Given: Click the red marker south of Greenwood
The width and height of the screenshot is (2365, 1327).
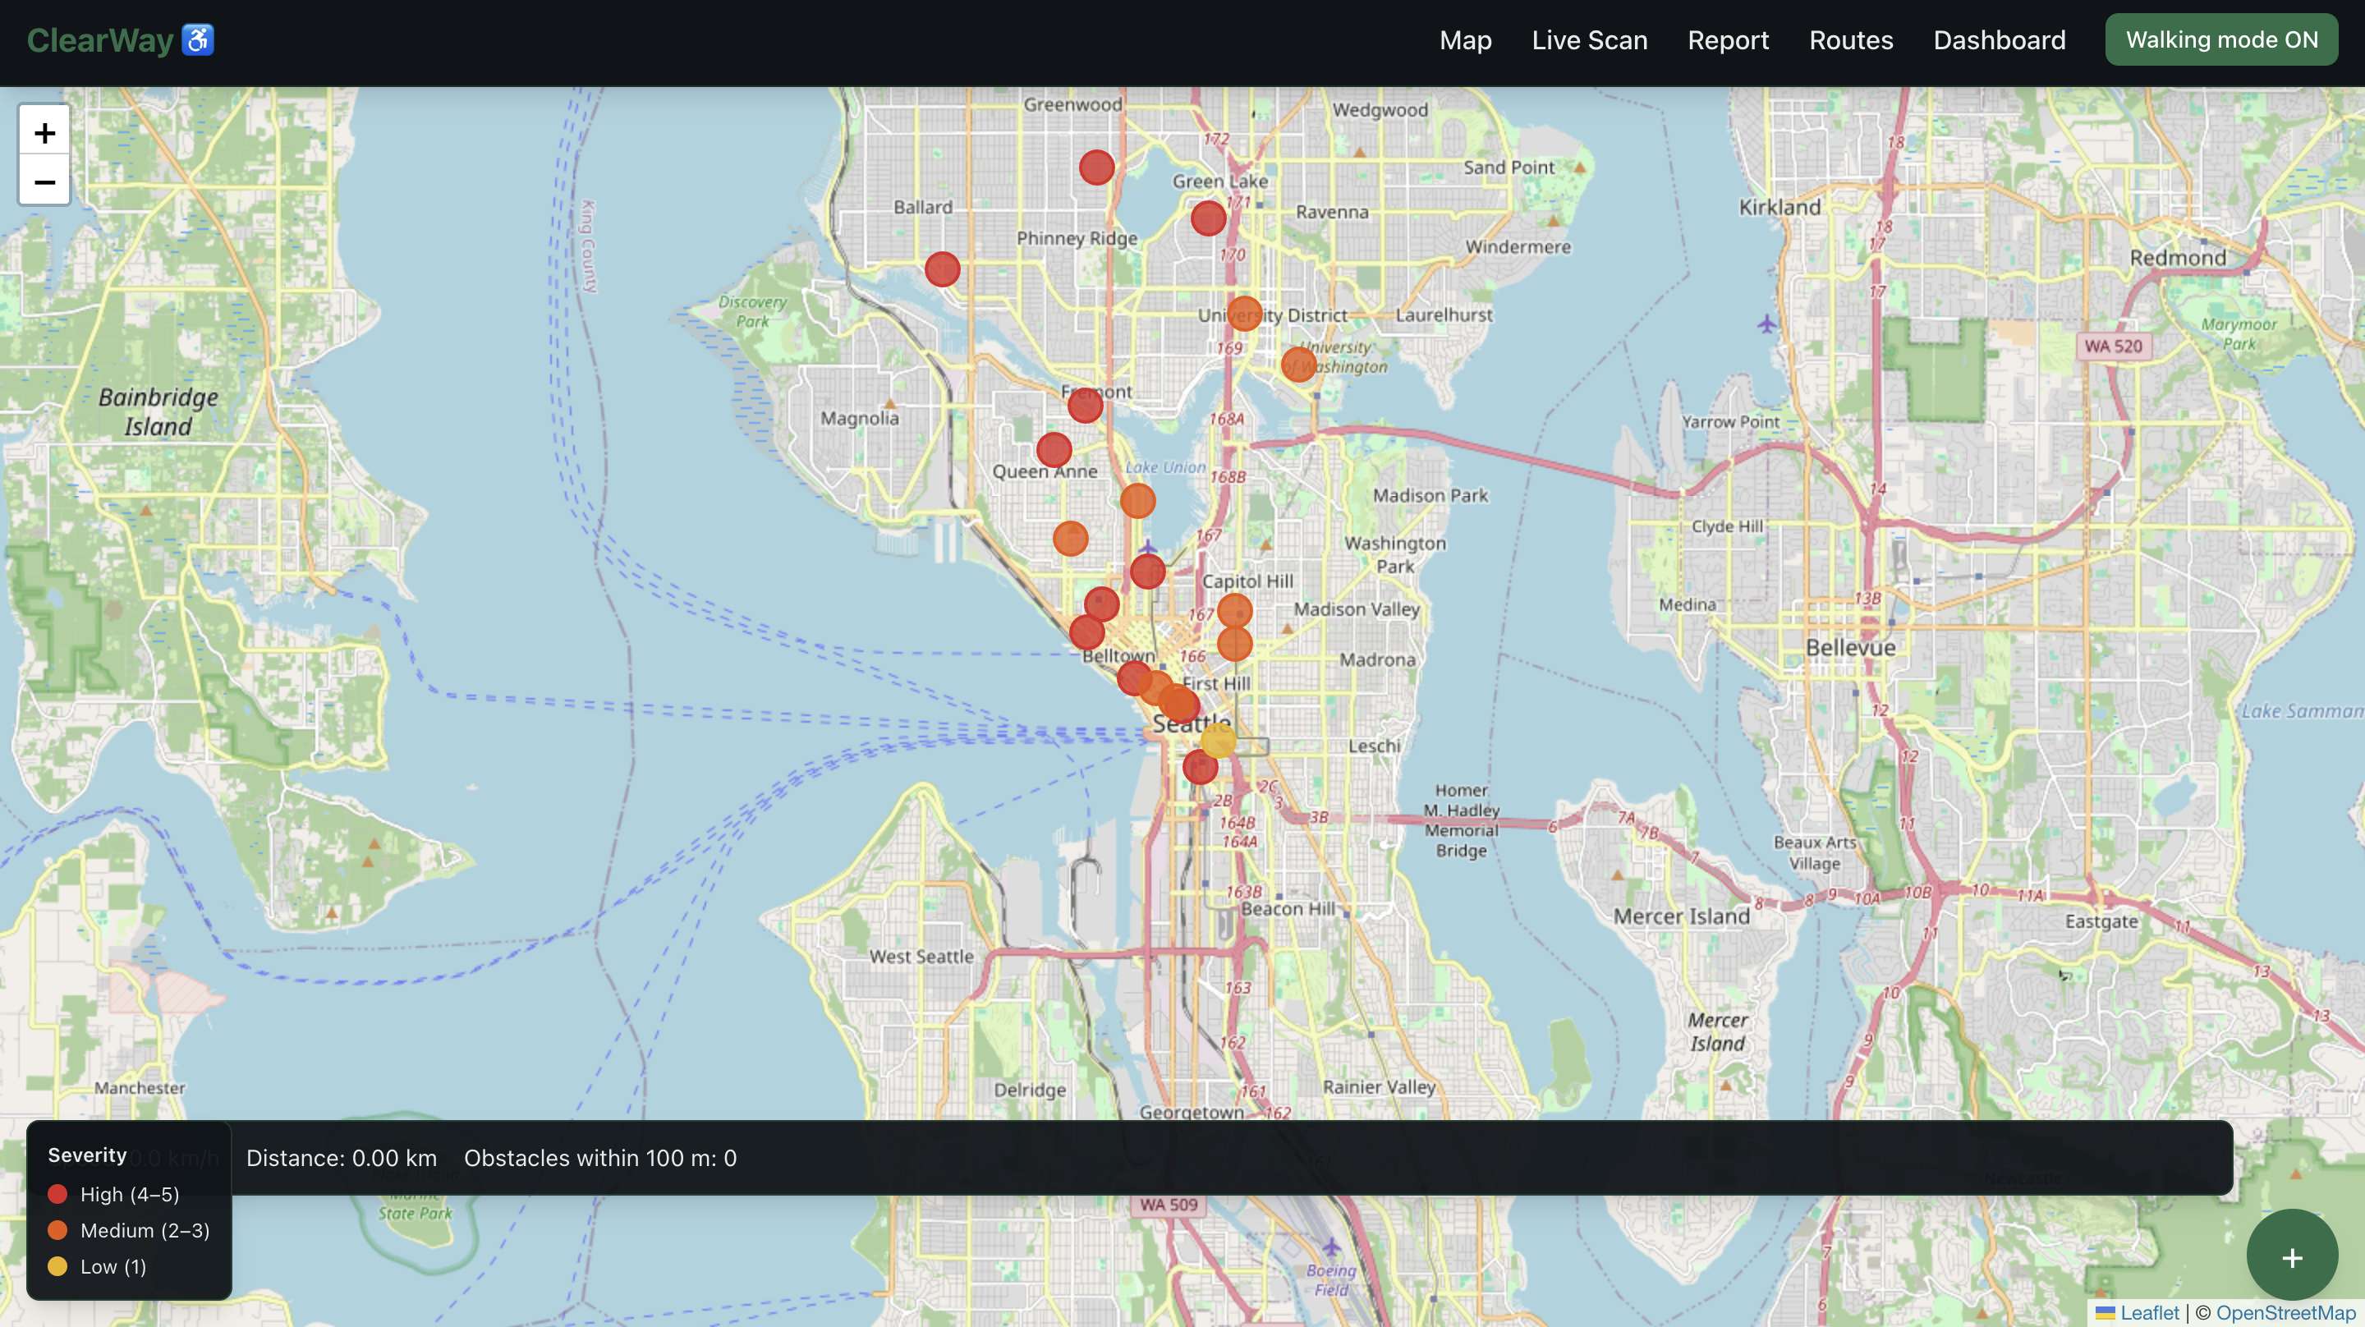Looking at the screenshot, I should click(1096, 168).
